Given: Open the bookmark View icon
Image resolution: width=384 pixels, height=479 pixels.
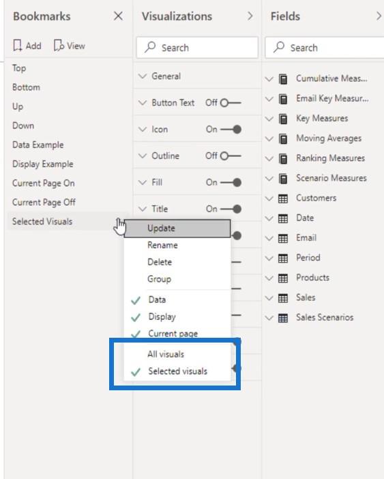Looking at the screenshot, I should tap(59, 46).
